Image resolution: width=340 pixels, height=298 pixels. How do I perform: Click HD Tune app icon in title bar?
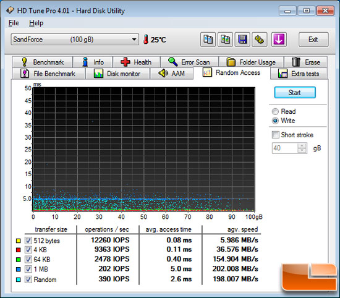tap(10, 10)
